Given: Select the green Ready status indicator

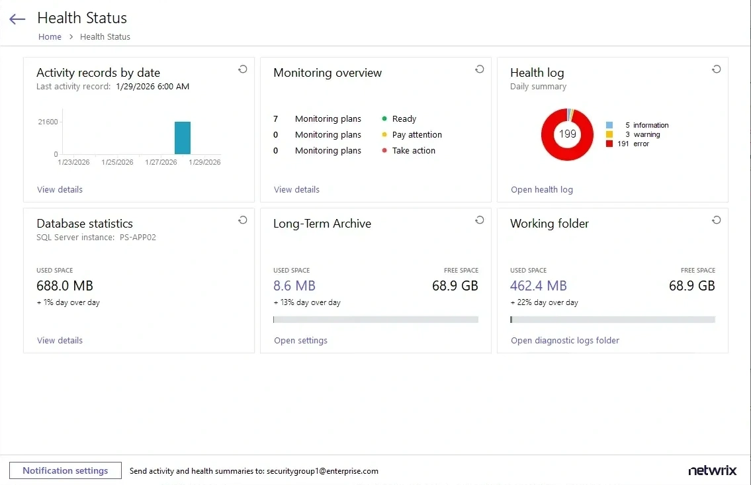Looking at the screenshot, I should click(386, 118).
